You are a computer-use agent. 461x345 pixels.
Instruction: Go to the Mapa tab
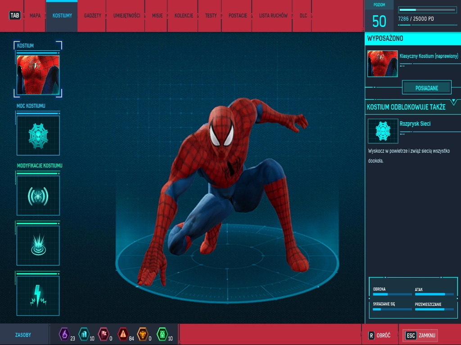(x=35, y=16)
